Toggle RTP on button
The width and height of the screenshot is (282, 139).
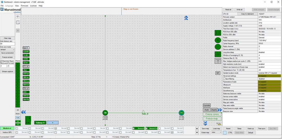26,74
